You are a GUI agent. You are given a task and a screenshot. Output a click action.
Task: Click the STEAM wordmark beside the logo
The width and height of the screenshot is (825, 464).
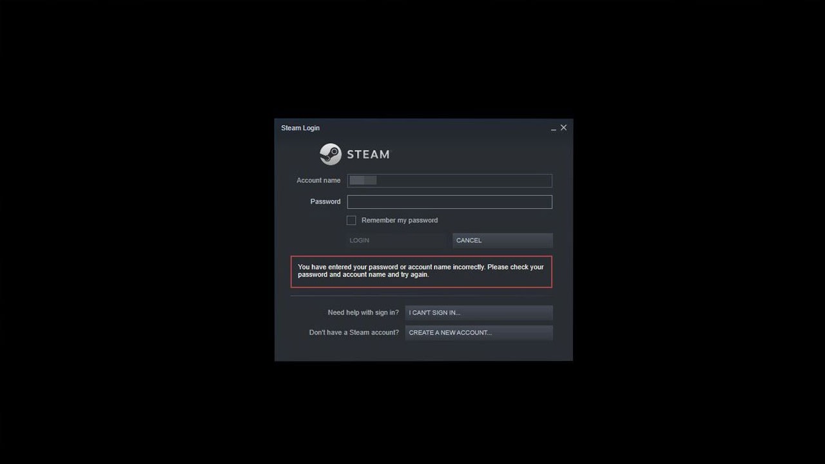point(368,154)
